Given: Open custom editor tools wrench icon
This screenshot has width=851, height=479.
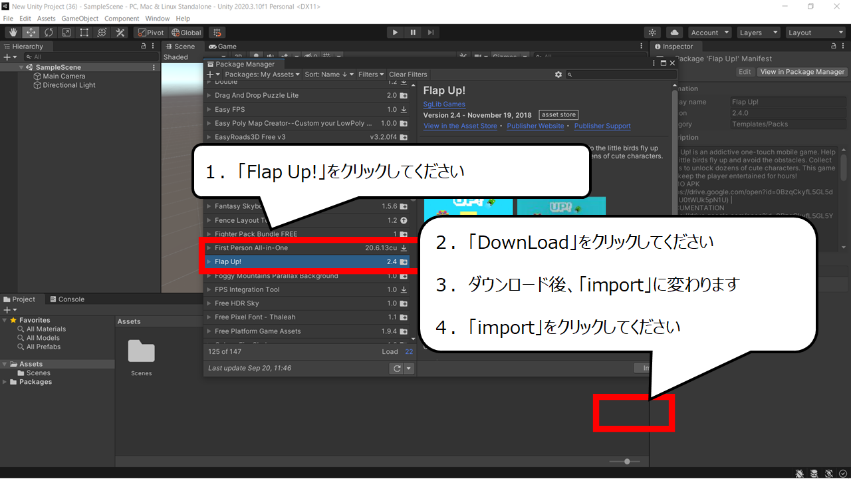Looking at the screenshot, I should [x=120, y=32].
